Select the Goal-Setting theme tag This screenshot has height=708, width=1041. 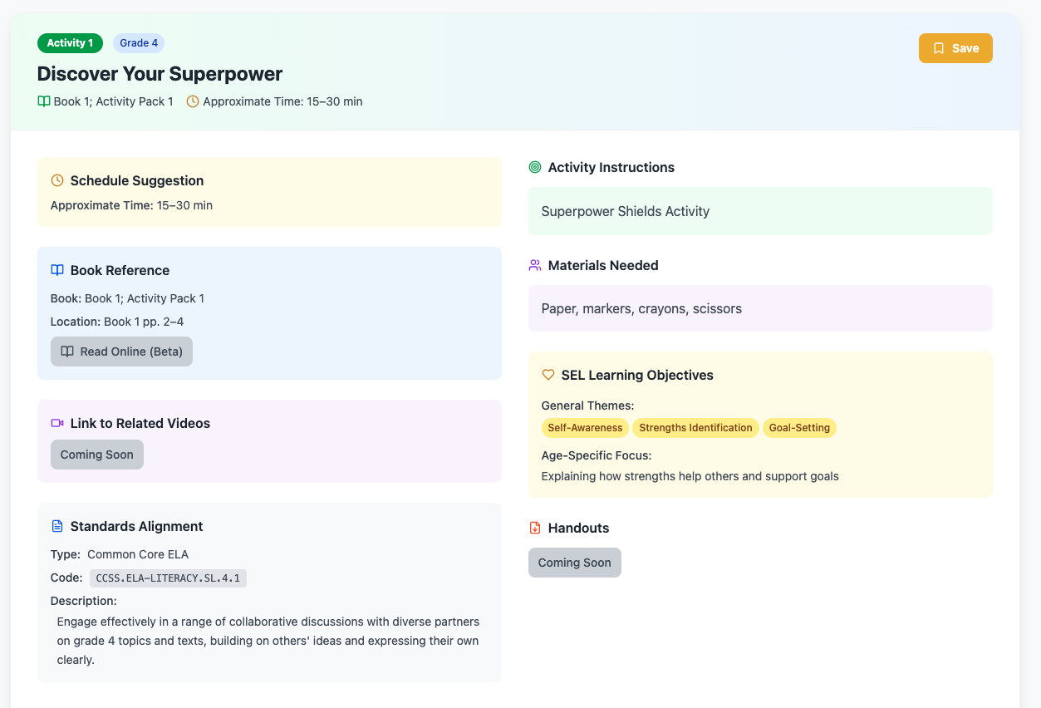click(x=799, y=428)
